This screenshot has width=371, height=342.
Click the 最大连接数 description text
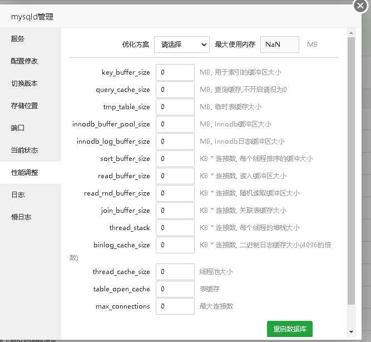(216, 306)
